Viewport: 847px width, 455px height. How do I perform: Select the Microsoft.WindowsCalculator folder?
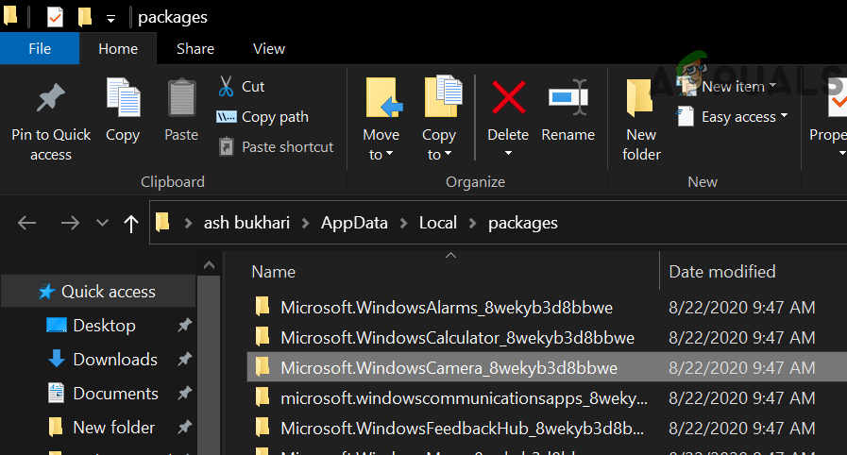point(457,337)
